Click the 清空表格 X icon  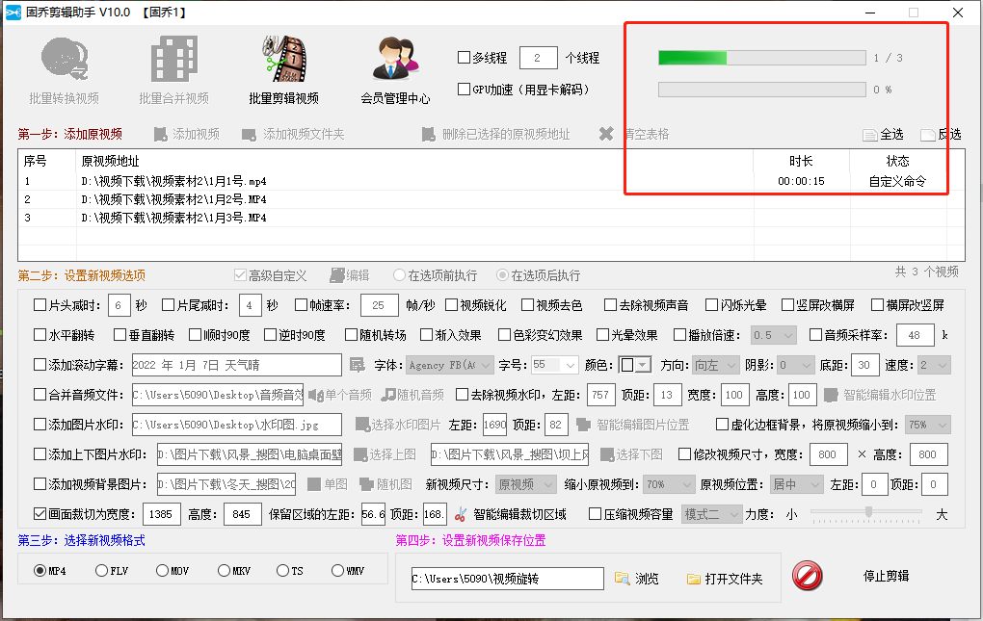pyautogui.click(x=606, y=134)
